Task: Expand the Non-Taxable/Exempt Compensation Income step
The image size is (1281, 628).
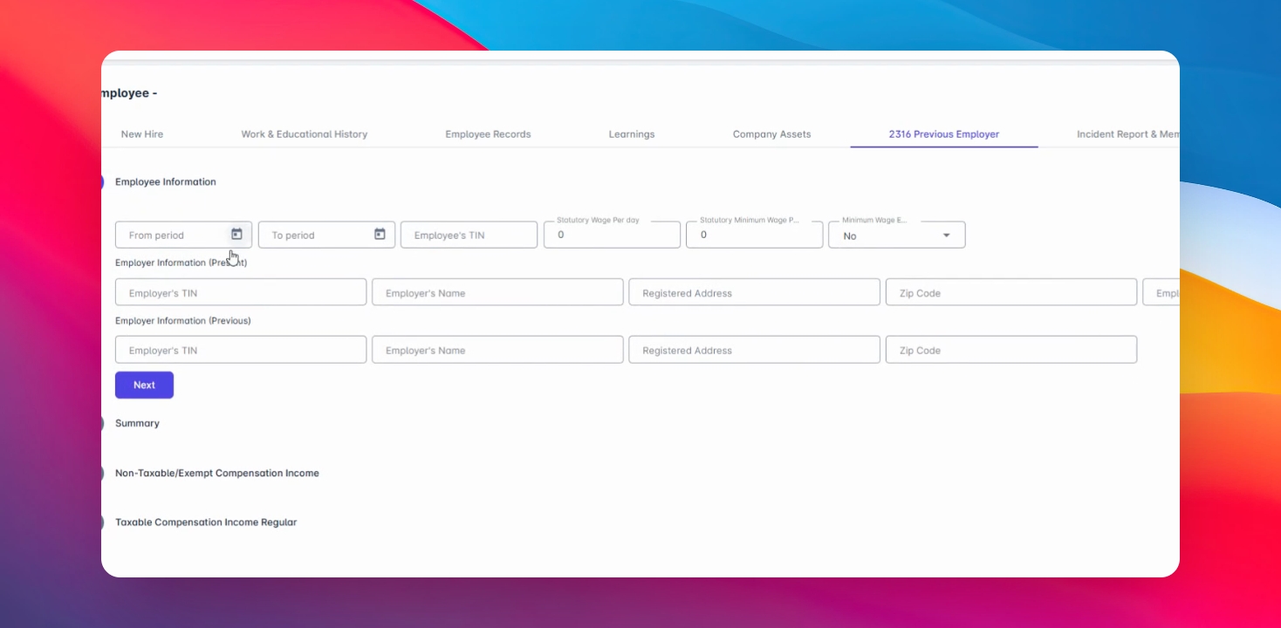Action: (217, 473)
